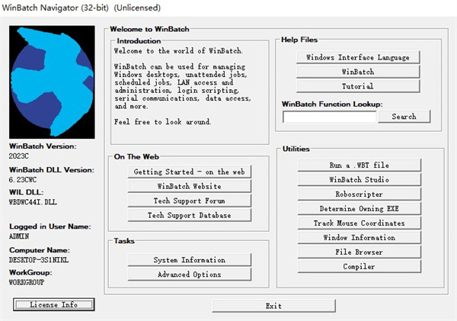Screen dimensions: 457x321
Task: Click the WinBatch Function Lookup text field
Action: [x=329, y=117]
